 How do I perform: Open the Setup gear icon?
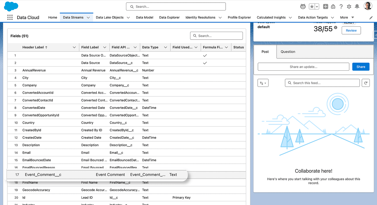349,7
